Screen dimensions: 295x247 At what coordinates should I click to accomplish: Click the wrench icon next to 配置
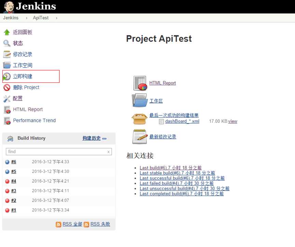click(x=7, y=99)
